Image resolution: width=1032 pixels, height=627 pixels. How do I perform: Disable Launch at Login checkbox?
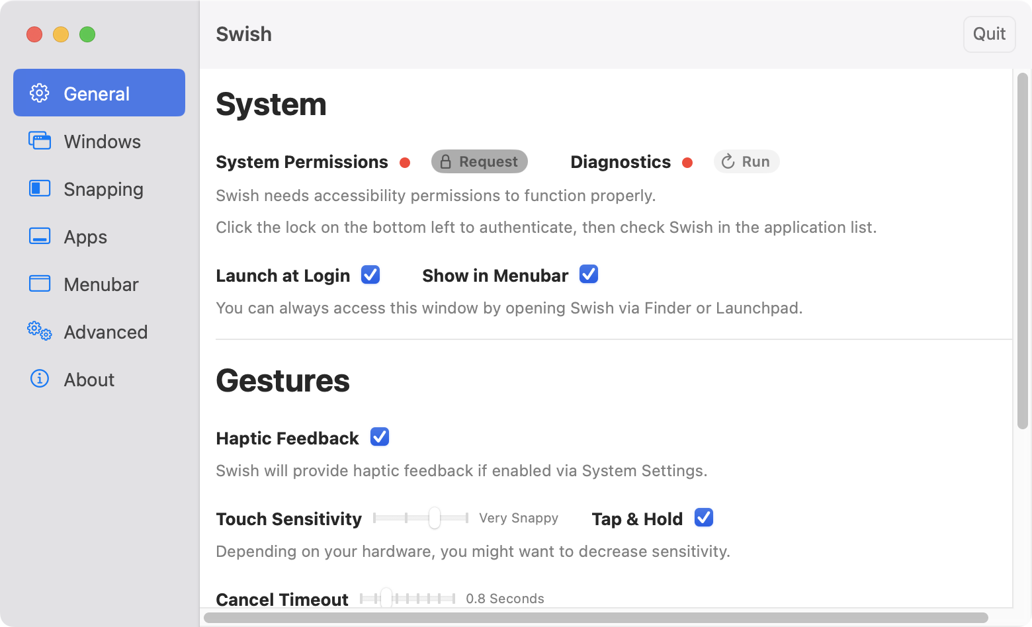tap(370, 274)
